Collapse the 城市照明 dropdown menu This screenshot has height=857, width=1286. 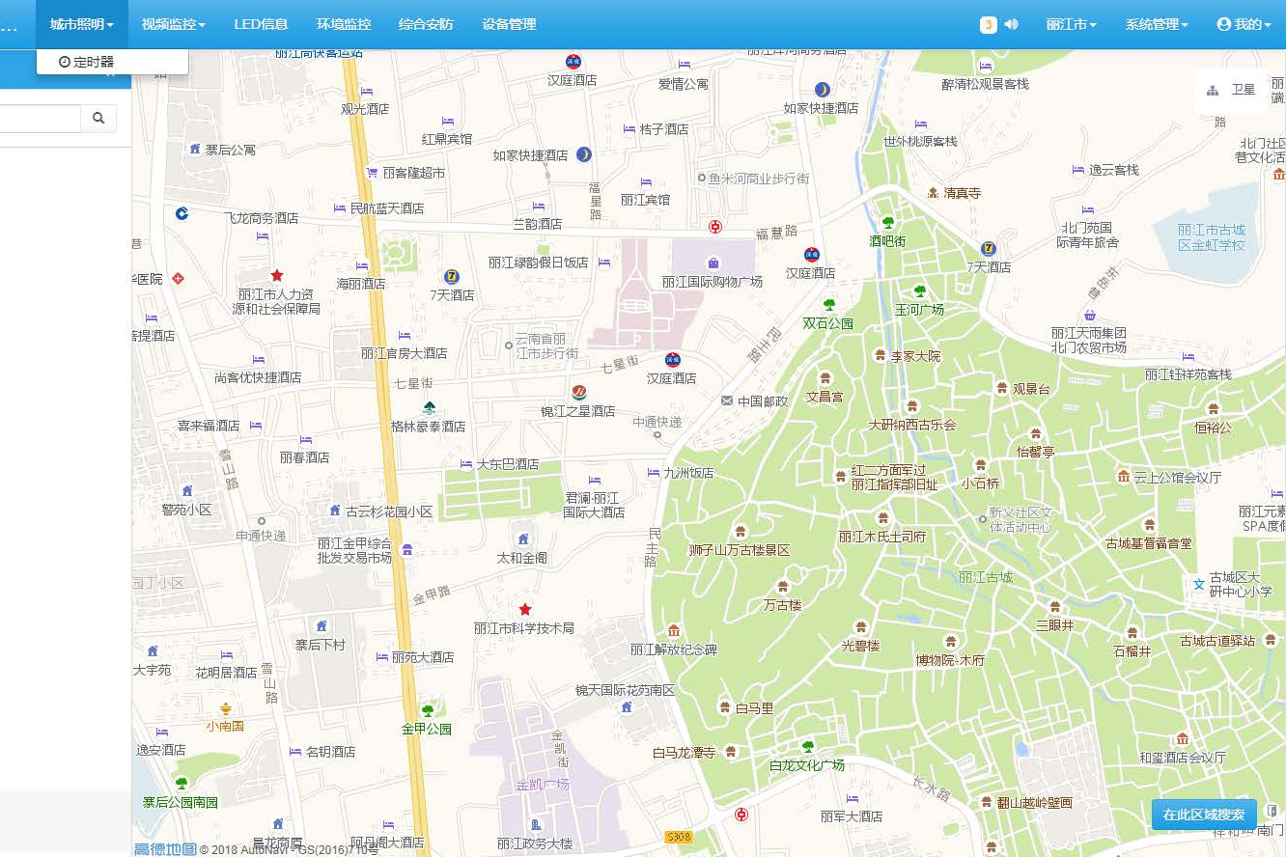click(82, 24)
